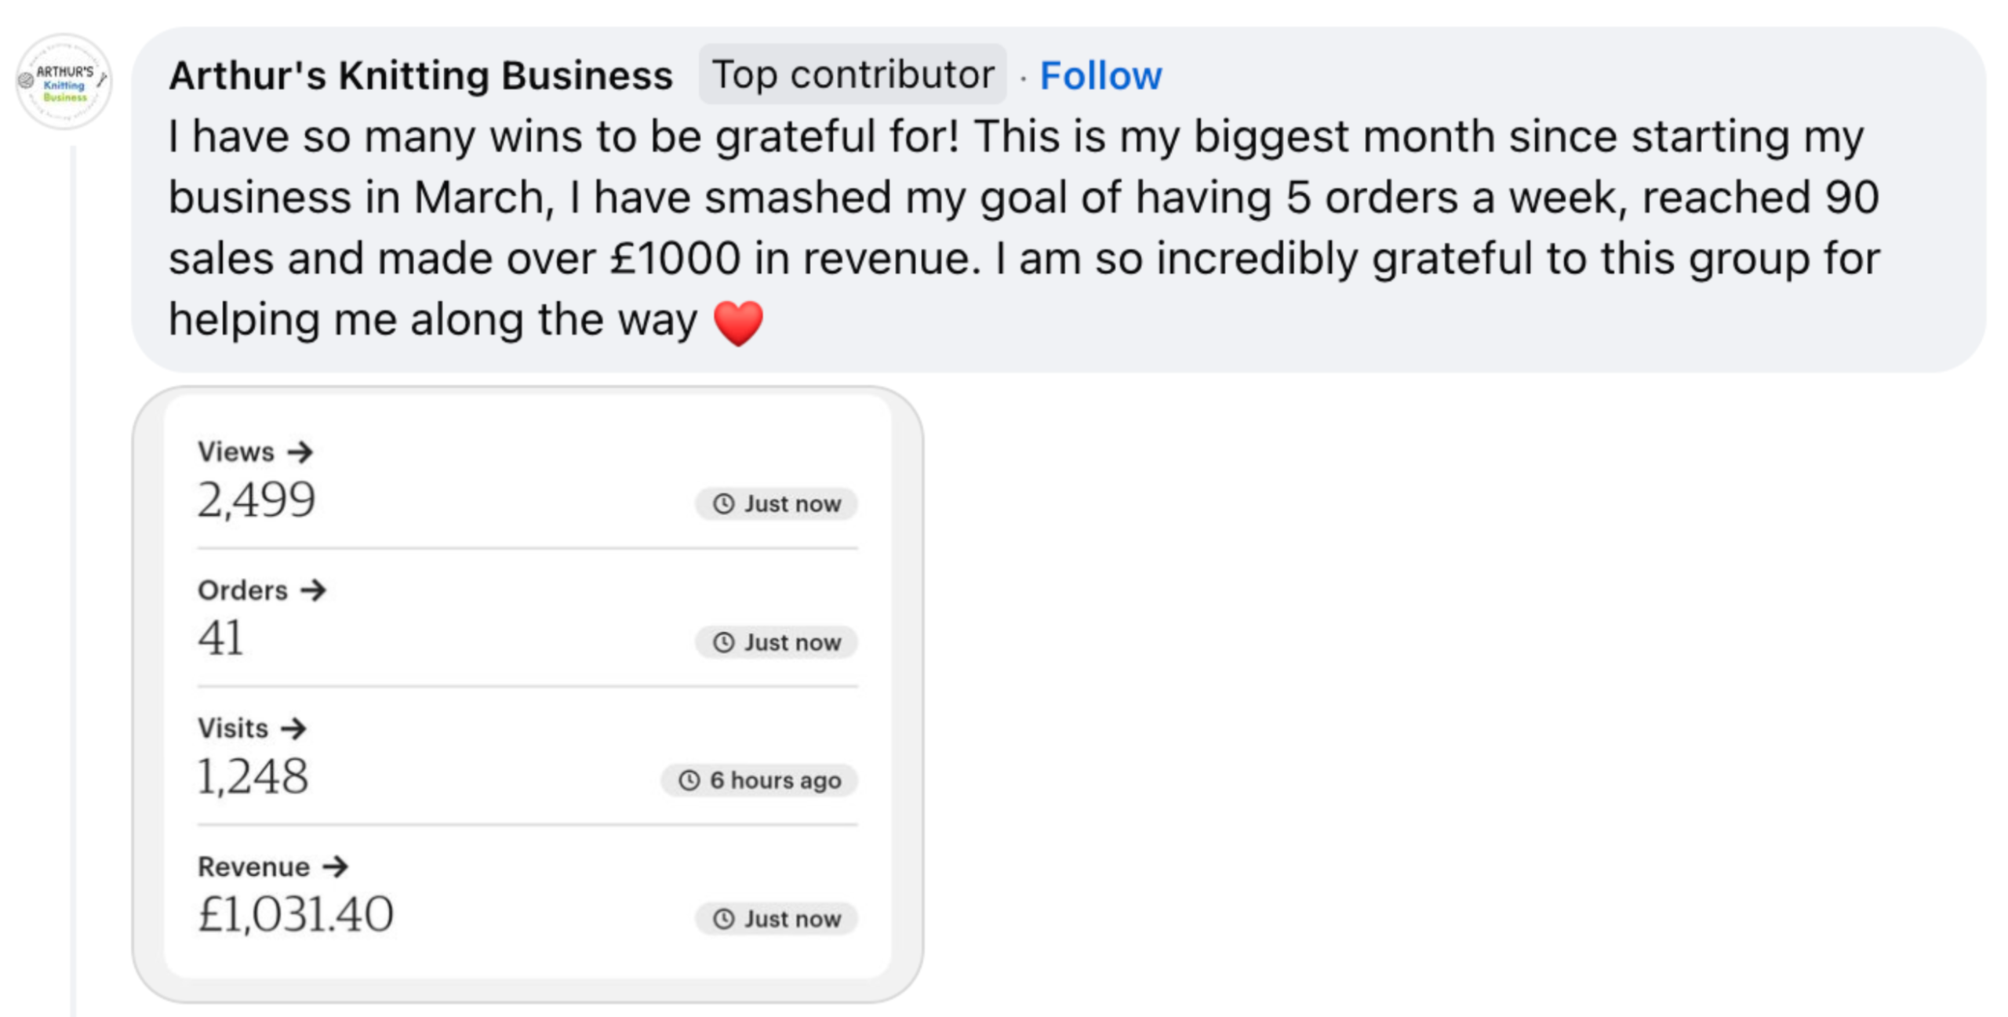Viewport: 2008px width, 1017px height.
Task: Open Arthur's Knitting Business profile picture
Action: click(x=64, y=82)
